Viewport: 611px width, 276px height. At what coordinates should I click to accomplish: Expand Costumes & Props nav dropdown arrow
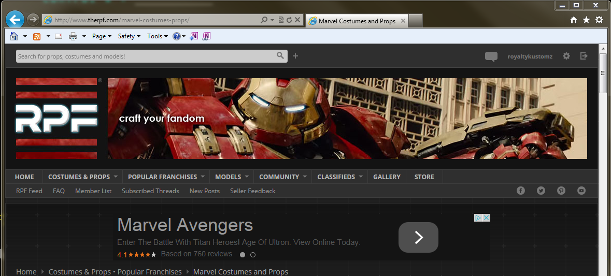click(116, 177)
